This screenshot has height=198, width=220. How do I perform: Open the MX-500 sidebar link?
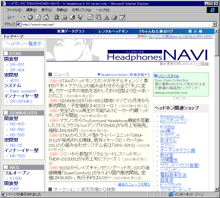(x=17, y=156)
